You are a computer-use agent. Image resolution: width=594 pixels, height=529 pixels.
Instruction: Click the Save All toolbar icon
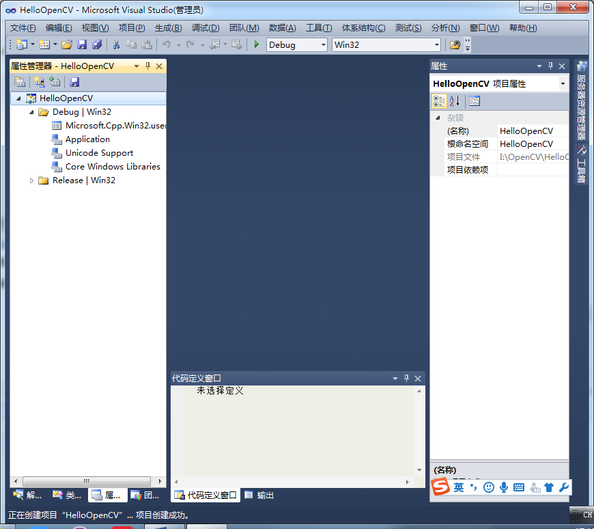[97, 44]
